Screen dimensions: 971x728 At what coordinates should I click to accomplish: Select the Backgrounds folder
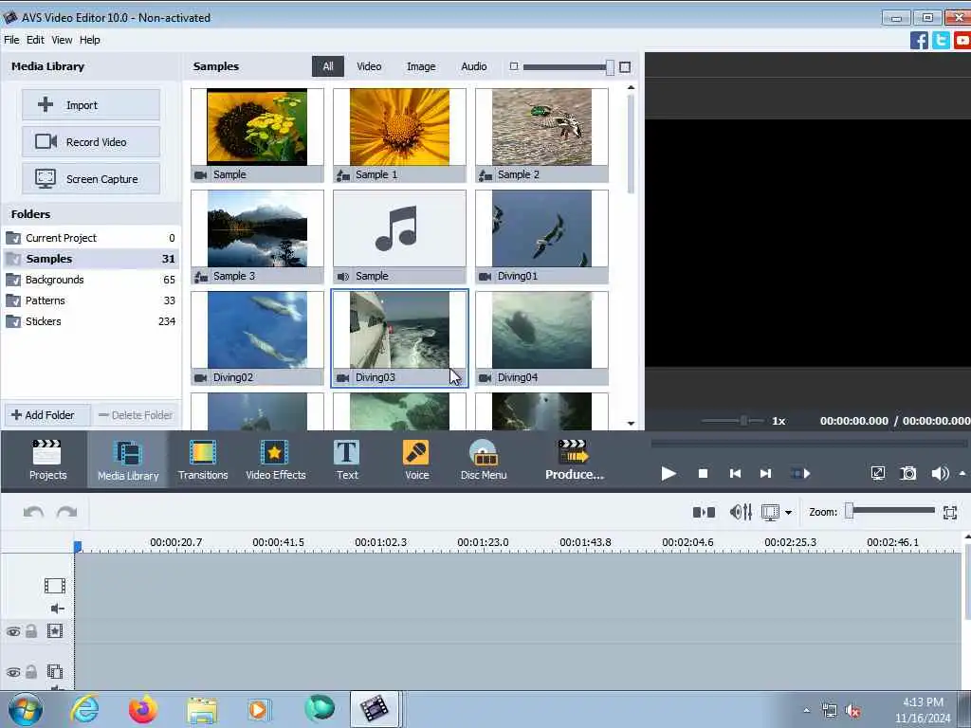[x=90, y=280]
